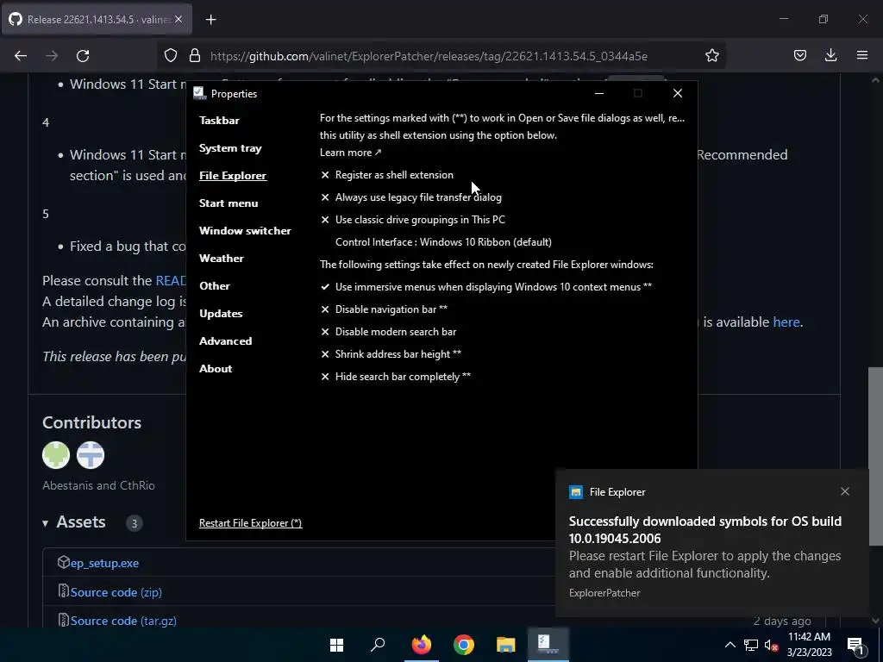Open Taskbar settings section
Screen dimensions: 883x662
coord(219,121)
